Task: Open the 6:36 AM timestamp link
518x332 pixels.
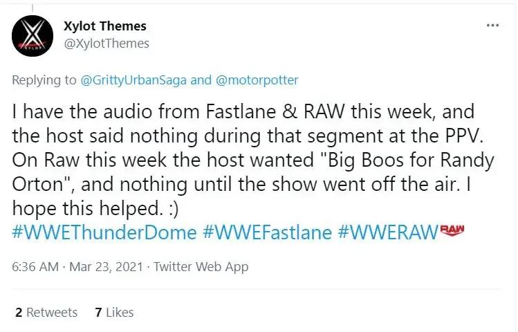Action: (35, 266)
